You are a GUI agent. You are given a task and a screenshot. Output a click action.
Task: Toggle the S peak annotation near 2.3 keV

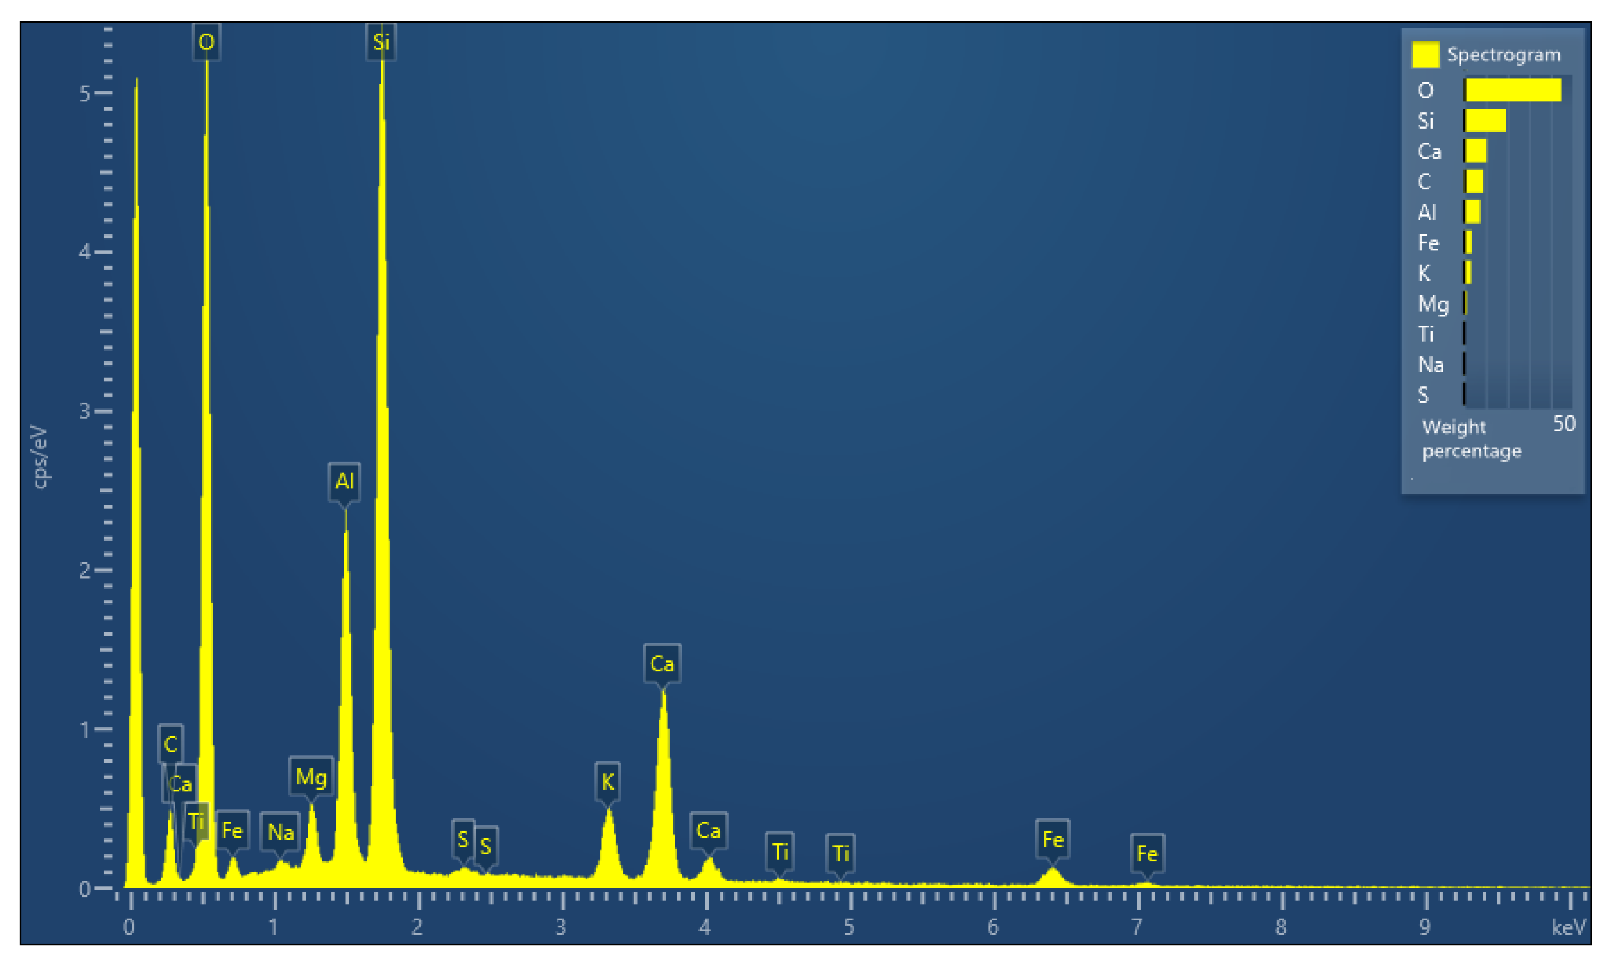(x=462, y=840)
